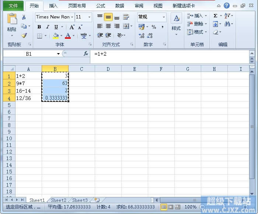This screenshot has width=258, height=214.
Task: Click the AutoSum sigma icon
Action: click(215, 16)
